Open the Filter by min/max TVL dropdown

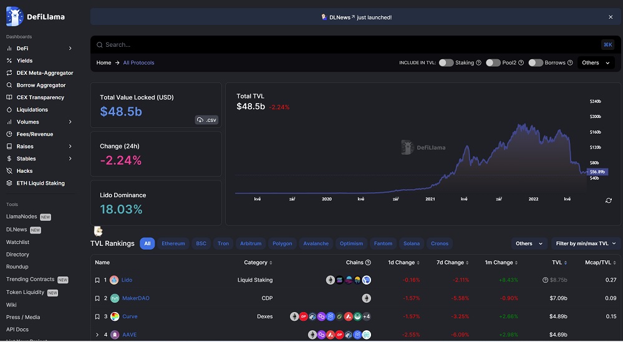[x=586, y=243]
